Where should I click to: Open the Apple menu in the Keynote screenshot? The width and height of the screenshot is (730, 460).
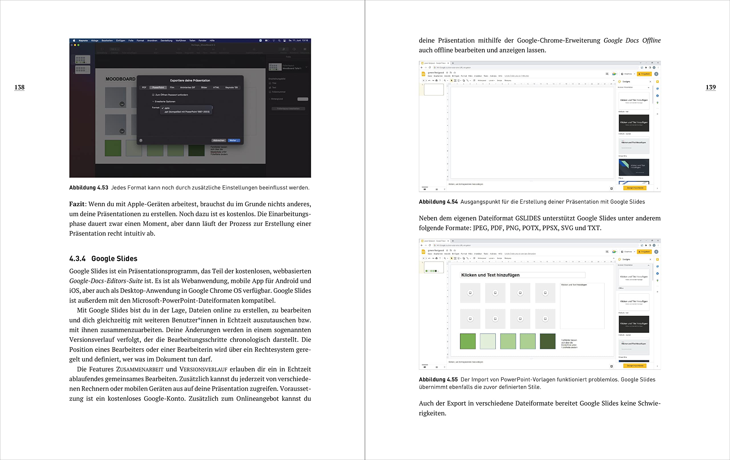point(74,40)
